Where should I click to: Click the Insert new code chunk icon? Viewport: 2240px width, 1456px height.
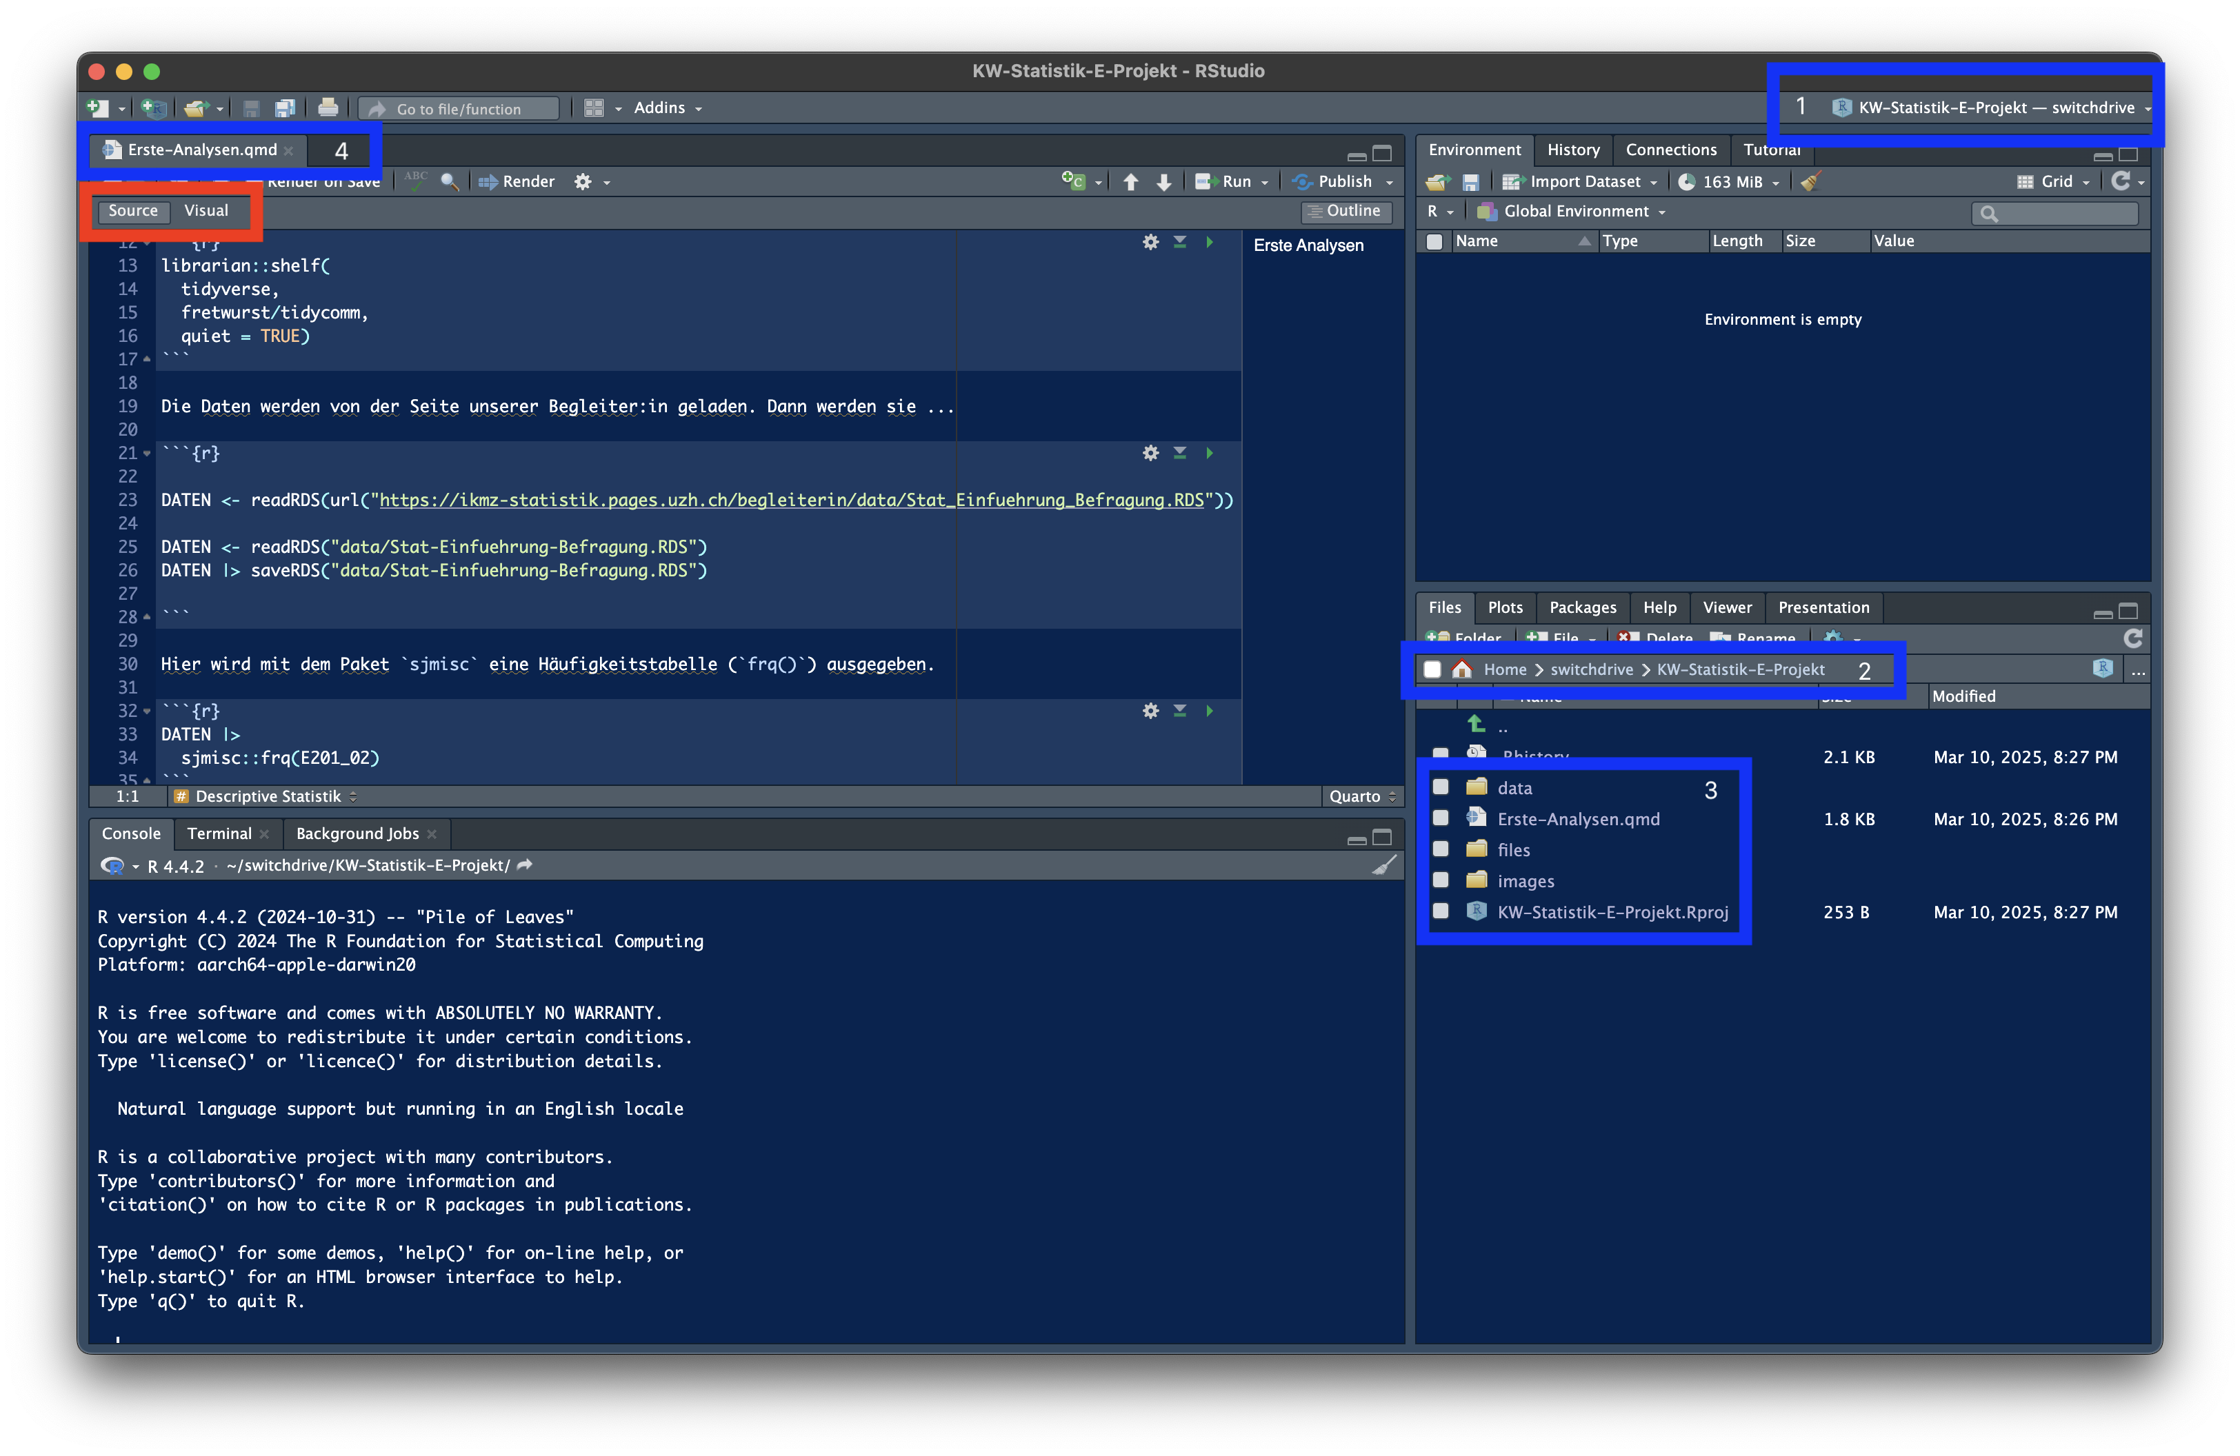[x=1073, y=181]
